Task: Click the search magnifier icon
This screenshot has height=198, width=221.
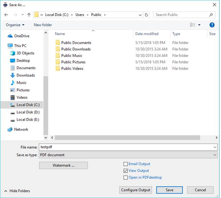Action: point(211,15)
